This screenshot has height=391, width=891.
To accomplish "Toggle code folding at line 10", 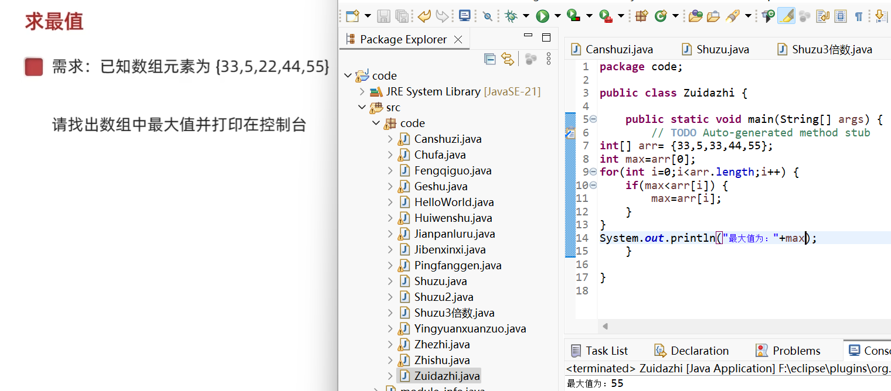I will [593, 186].
